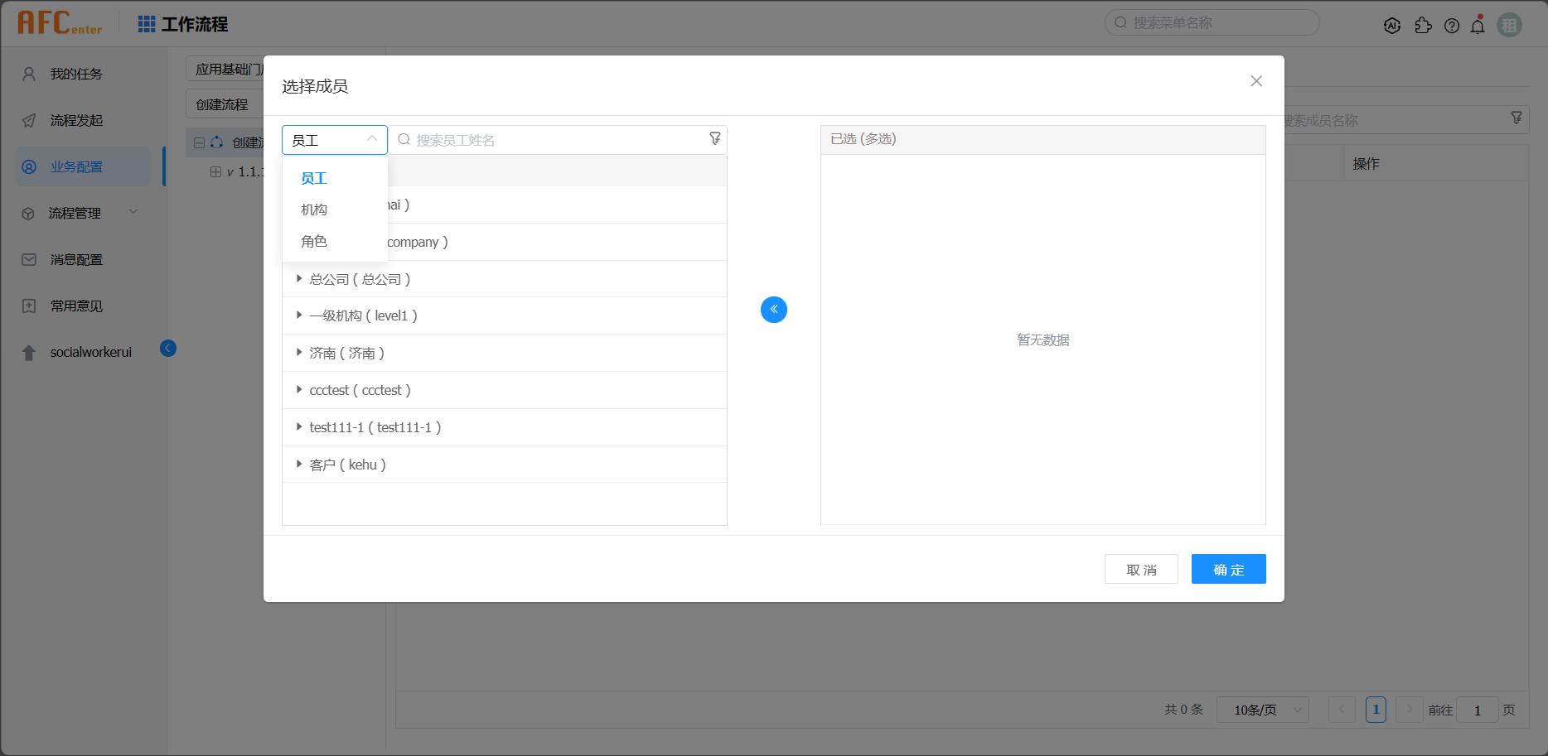Choose 员工 option in the dropdown
This screenshot has height=756, width=1548.
pos(314,179)
